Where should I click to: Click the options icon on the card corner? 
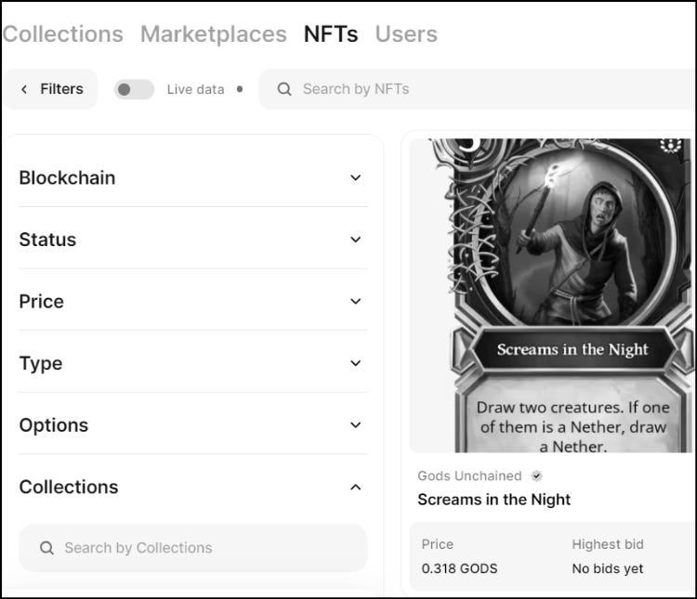click(670, 146)
